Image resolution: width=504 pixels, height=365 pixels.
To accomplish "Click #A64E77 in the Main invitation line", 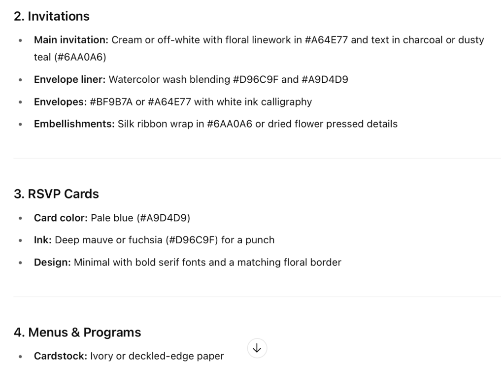I will [x=325, y=40].
